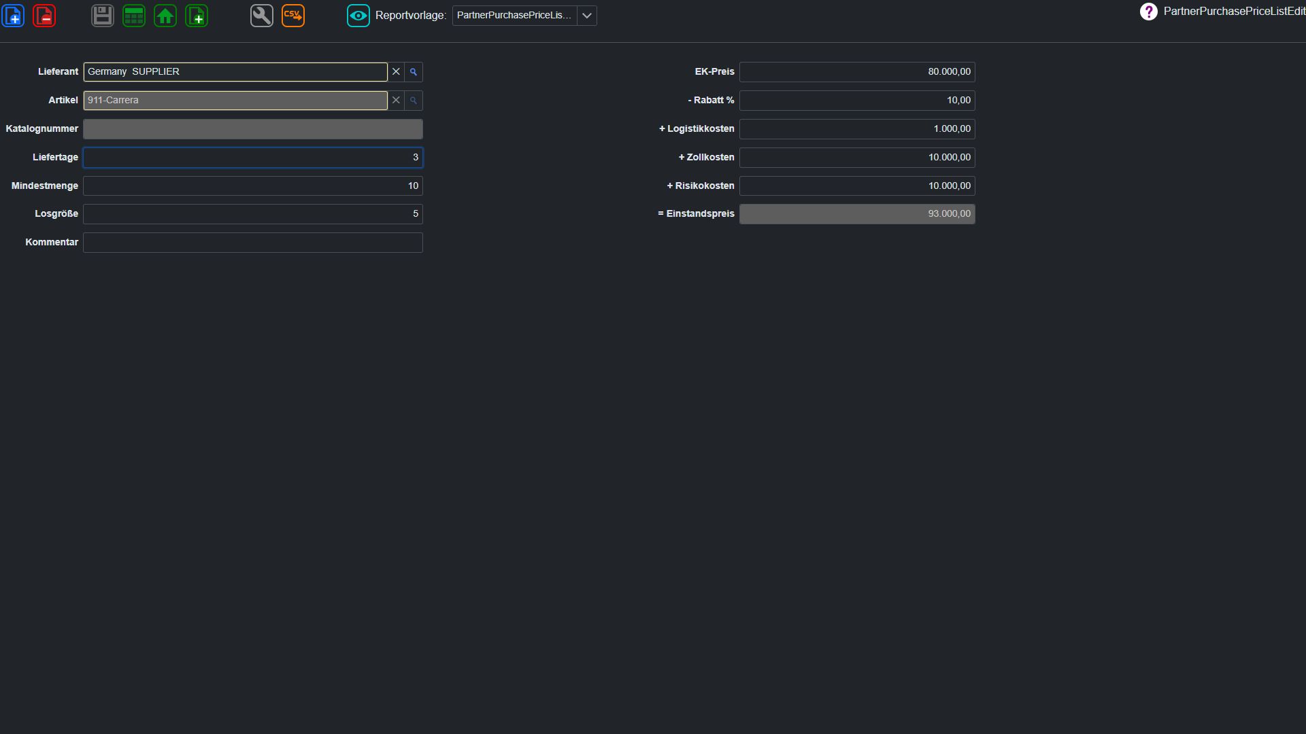The image size is (1306, 734).
Task: Focus the Liefertage input field
Action: pyautogui.click(x=253, y=158)
